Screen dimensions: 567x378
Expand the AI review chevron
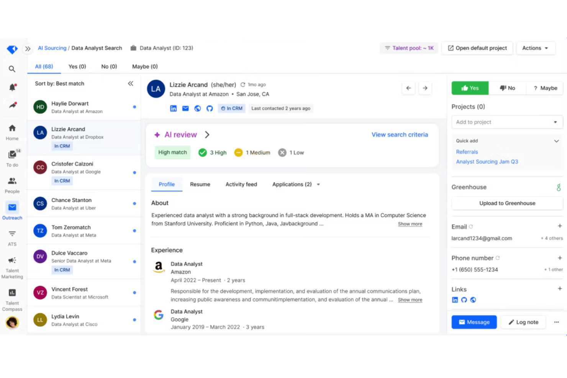(207, 135)
